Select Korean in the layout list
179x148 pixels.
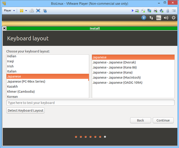[x=48, y=96]
